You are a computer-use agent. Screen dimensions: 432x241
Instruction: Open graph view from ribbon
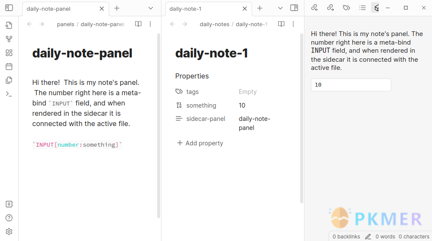9,39
